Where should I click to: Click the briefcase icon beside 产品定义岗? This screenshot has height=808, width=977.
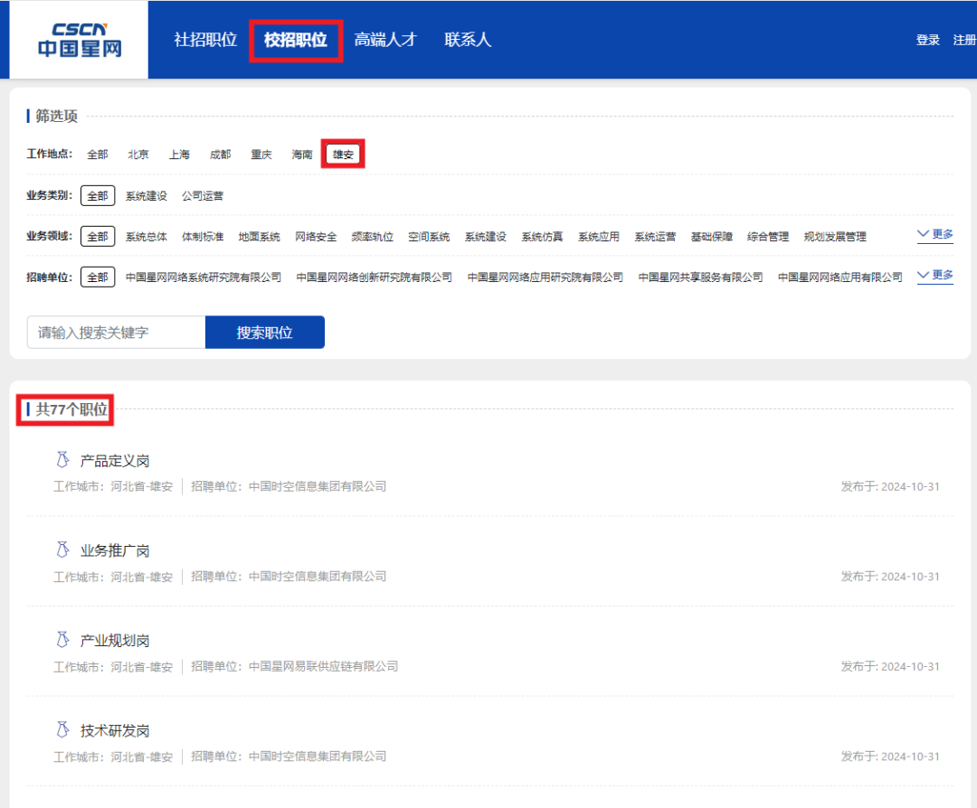click(62, 457)
